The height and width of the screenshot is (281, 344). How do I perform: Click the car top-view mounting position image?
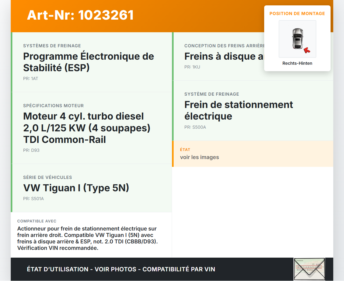pyautogui.click(x=297, y=39)
